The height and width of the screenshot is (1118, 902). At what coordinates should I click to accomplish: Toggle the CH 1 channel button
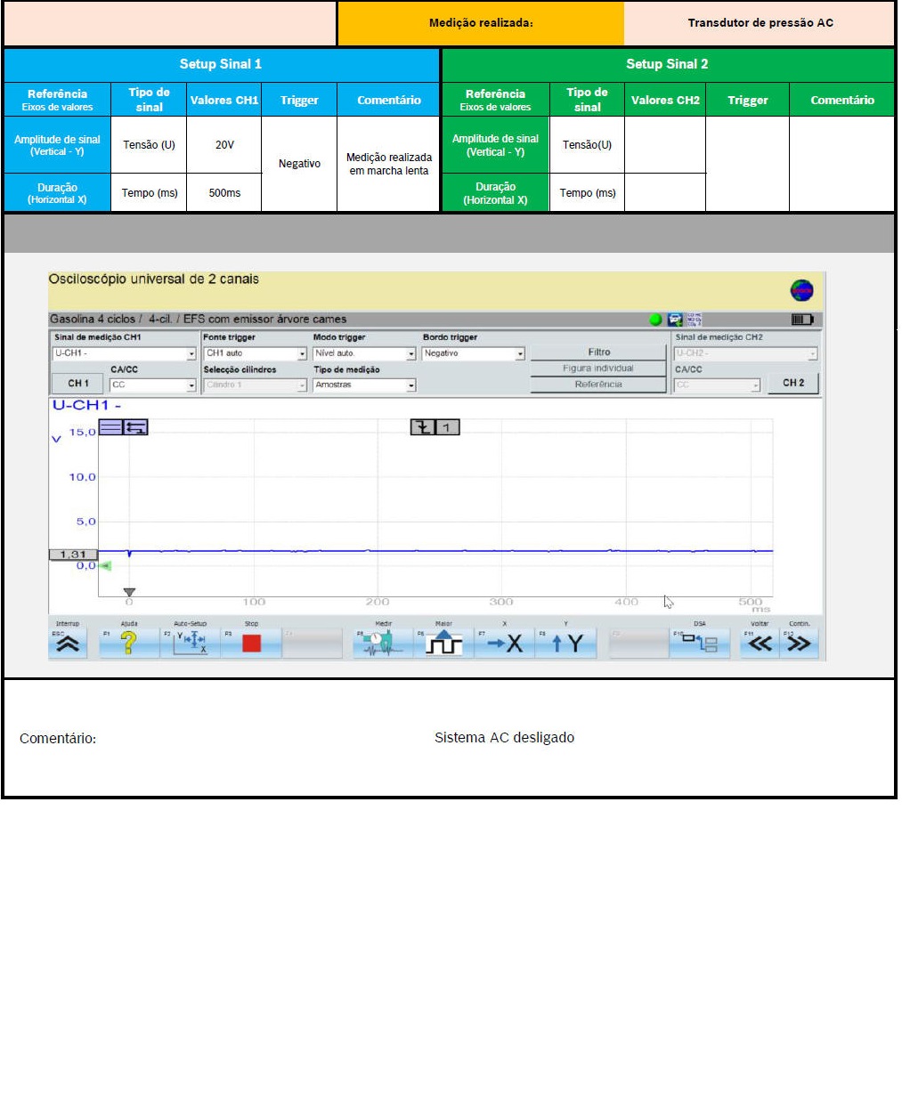(78, 384)
